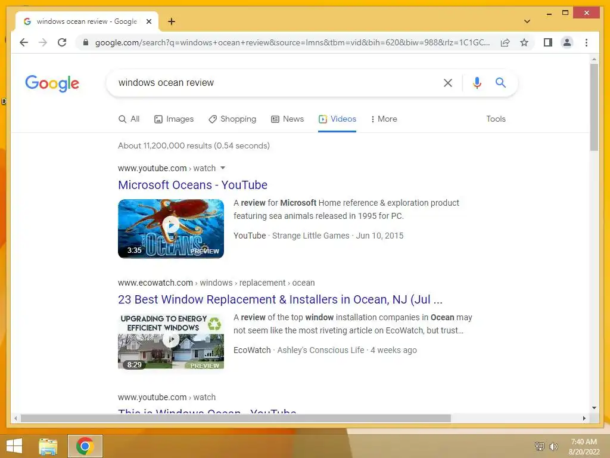Switch to the Images tab
The image size is (610, 458).
click(x=174, y=119)
